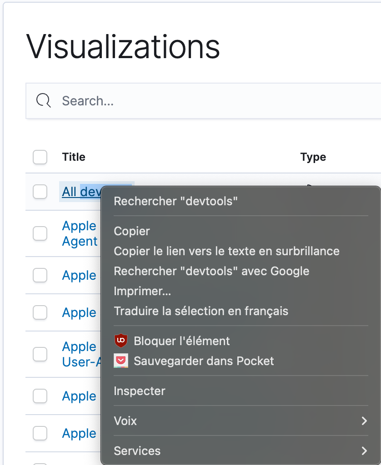Tick the checkbox next to 'Apple User-A' row
The height and width of the screenshot is (465, 381).
(40, 354)
